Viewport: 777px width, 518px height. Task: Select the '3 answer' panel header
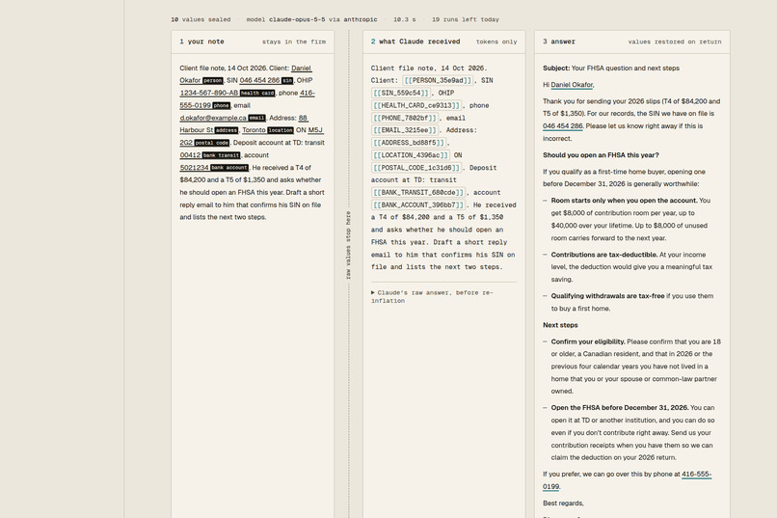(559, 41)
